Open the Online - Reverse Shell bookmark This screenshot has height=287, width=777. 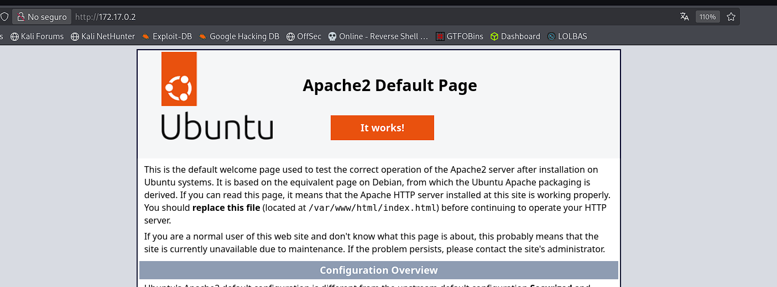(x=378, y=36)
